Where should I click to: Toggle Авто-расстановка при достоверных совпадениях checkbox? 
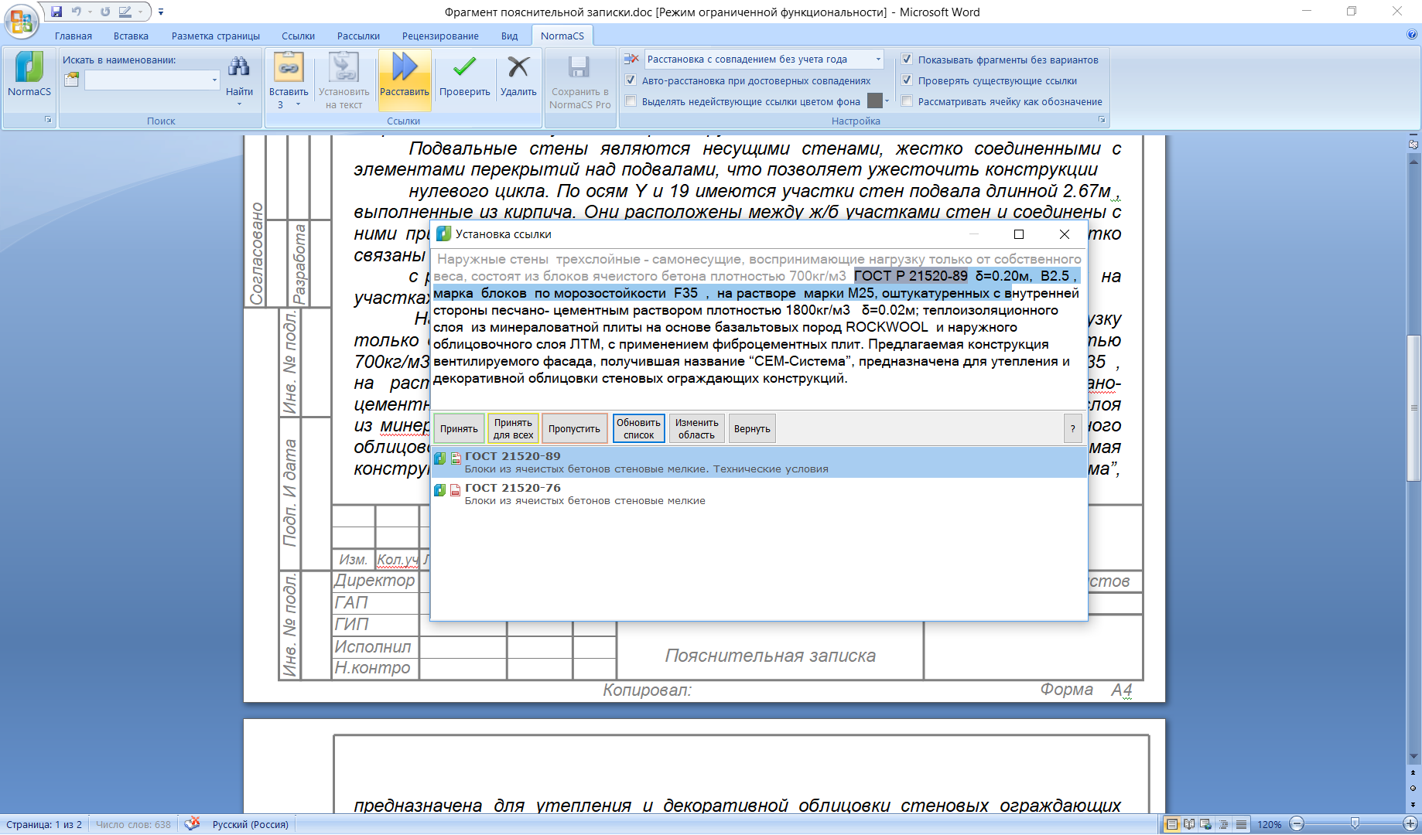coord(631,80)
